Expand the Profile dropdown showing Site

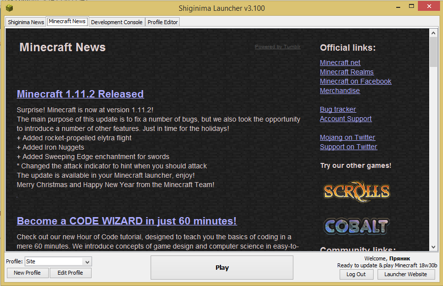click(x=58, y=262)
